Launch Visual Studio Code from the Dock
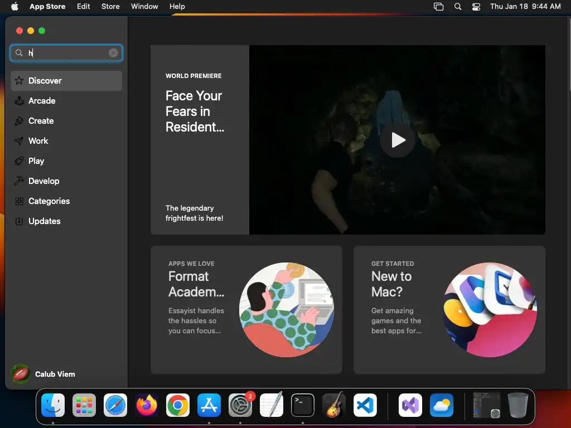The image size is (571, 428). tap(365, 405)
